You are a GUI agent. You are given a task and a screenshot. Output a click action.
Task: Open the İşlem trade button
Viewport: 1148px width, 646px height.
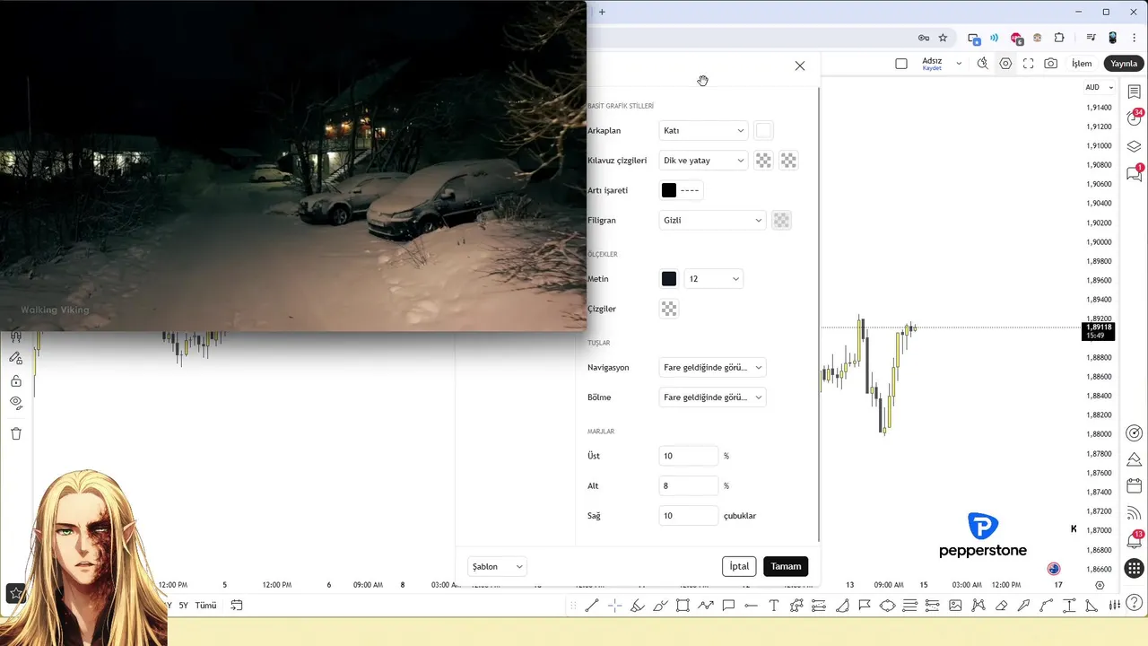pyautogui.click(x=1083, y=64)
